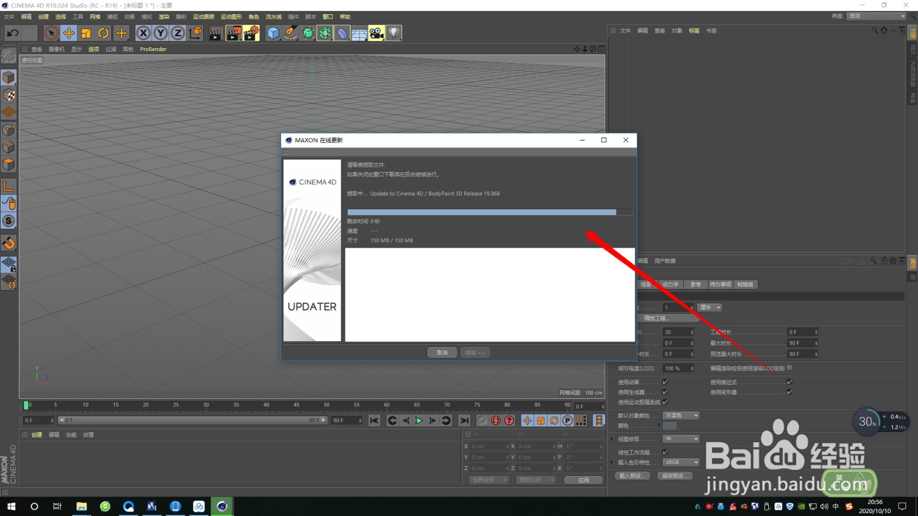Screen dimensions: 918x516
Task: Click the timeline preview range slider
Action: coord(192,420)
